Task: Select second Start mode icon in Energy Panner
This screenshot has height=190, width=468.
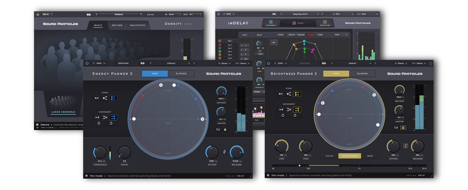Action: tap(105, 98)
